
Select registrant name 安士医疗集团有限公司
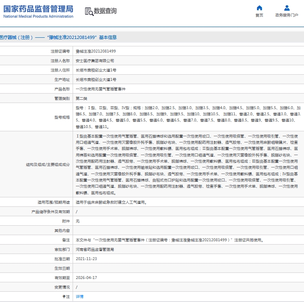pyautogui.click(x=95, y=61)
